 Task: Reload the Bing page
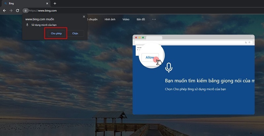pos(18,11)
